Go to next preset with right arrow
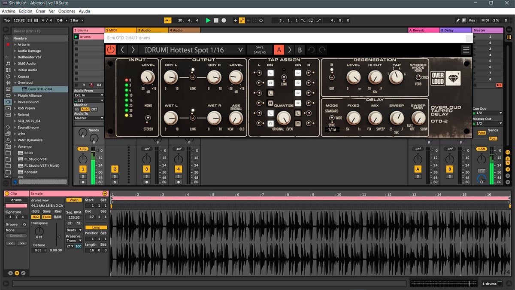Screen dimensions: 515x290 pyautogui.click(x=133, y=50)
